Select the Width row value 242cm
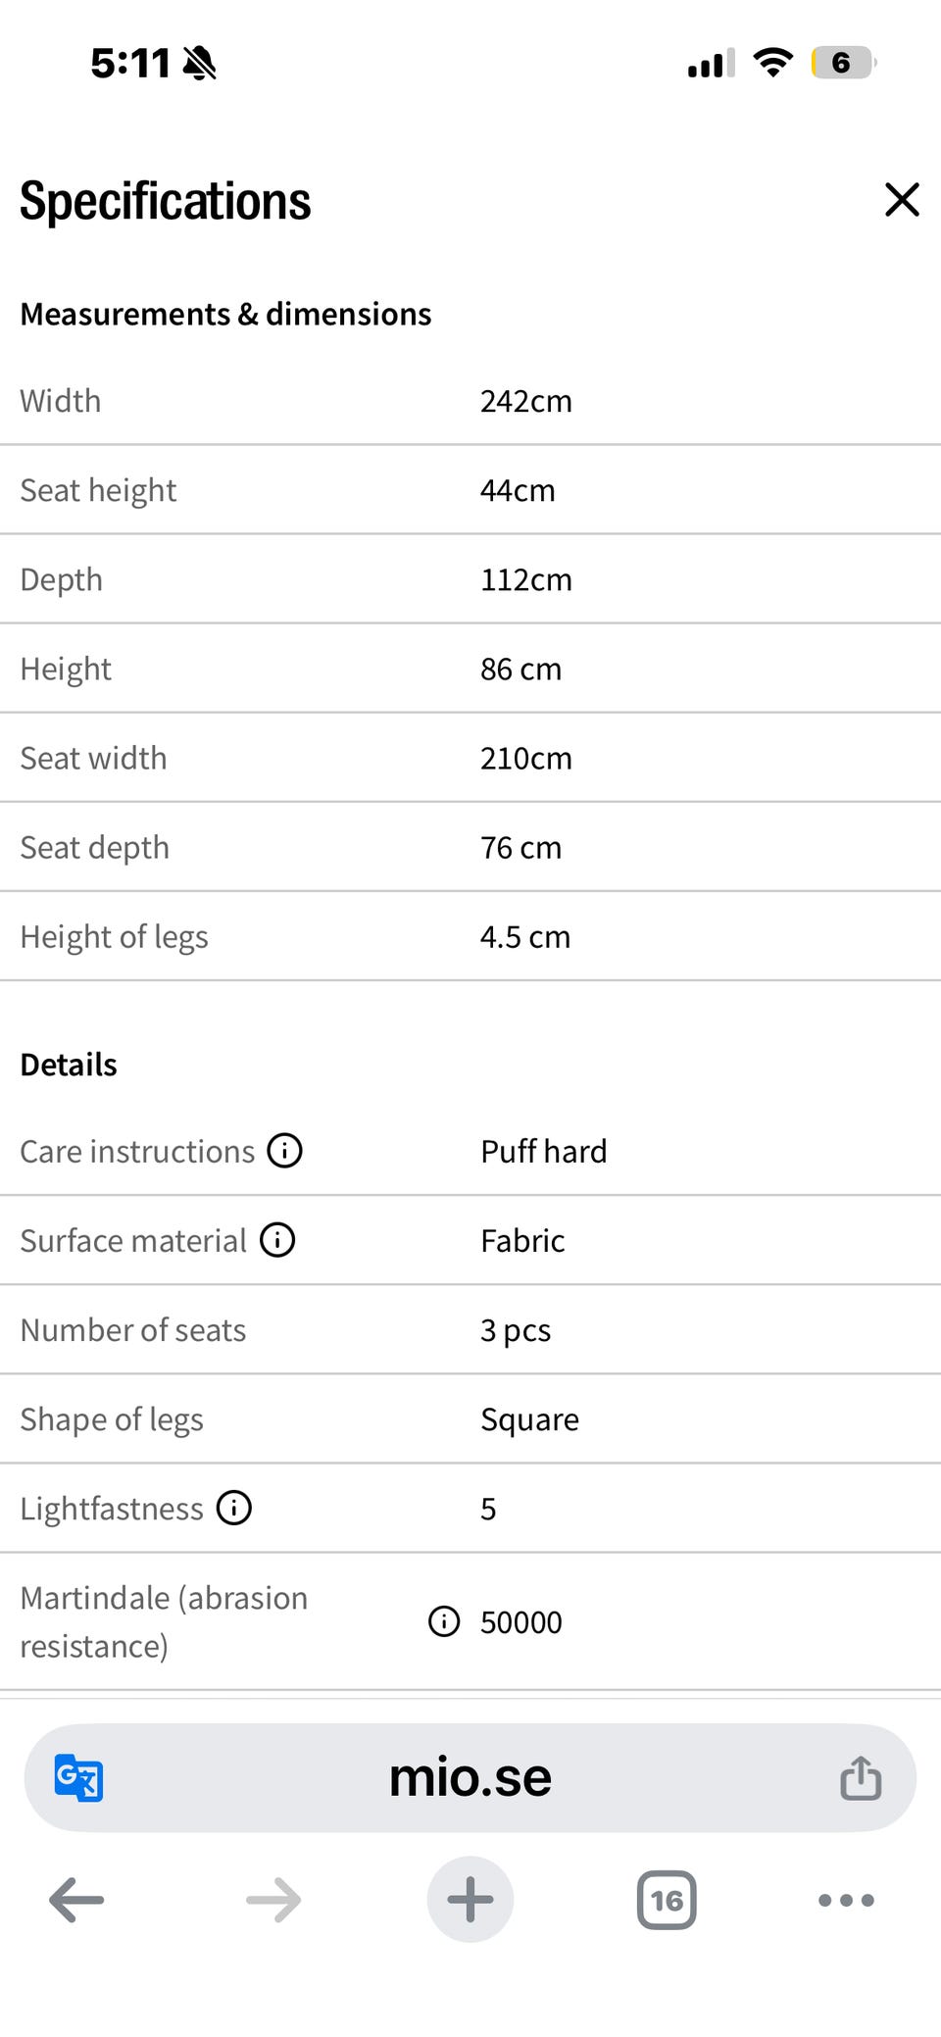This screenshot has width=941, height=2037. (x=525, y=401)
